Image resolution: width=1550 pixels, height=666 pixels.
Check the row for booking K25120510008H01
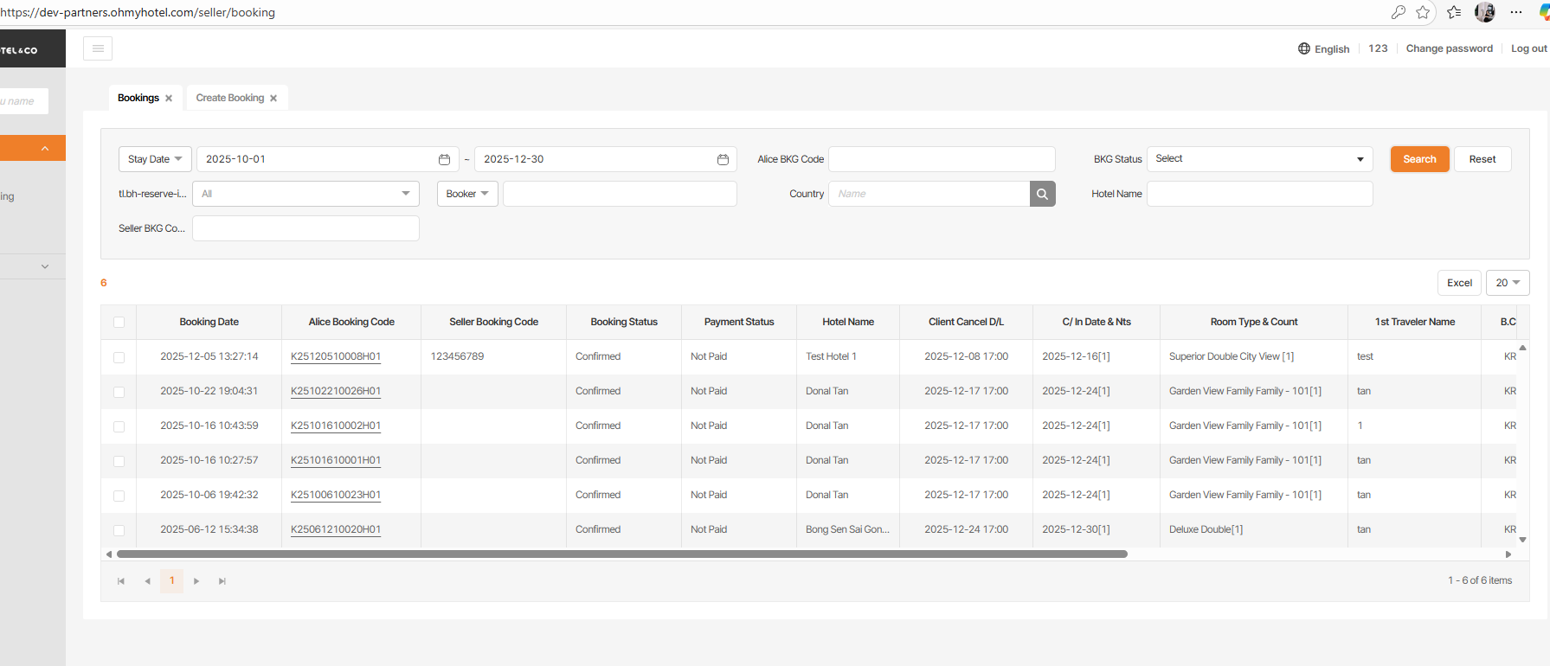119,357
